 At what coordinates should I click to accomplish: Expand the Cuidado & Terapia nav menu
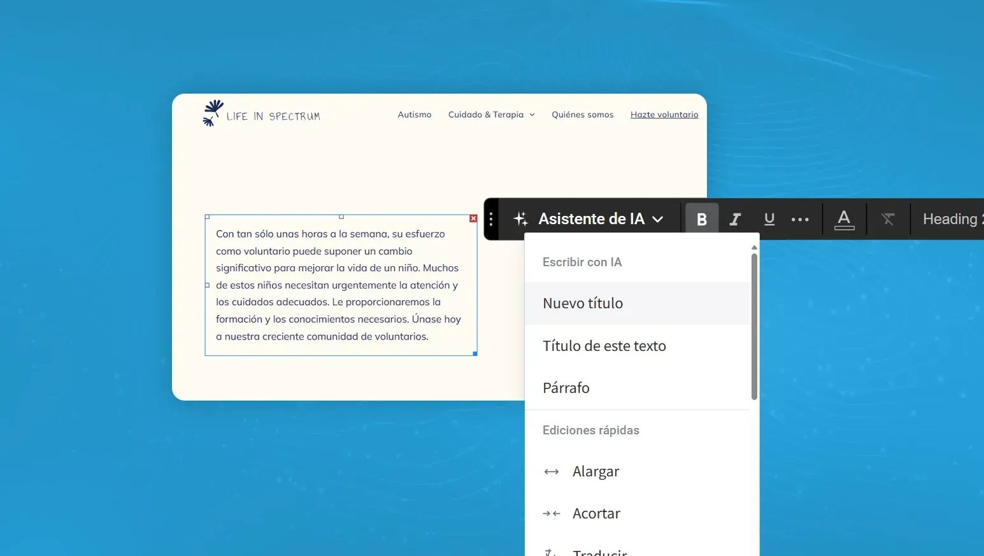tap(491, 115)
